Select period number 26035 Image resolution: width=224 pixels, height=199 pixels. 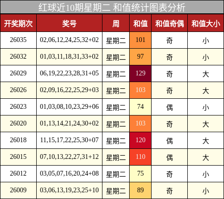(x=18, y=40)
